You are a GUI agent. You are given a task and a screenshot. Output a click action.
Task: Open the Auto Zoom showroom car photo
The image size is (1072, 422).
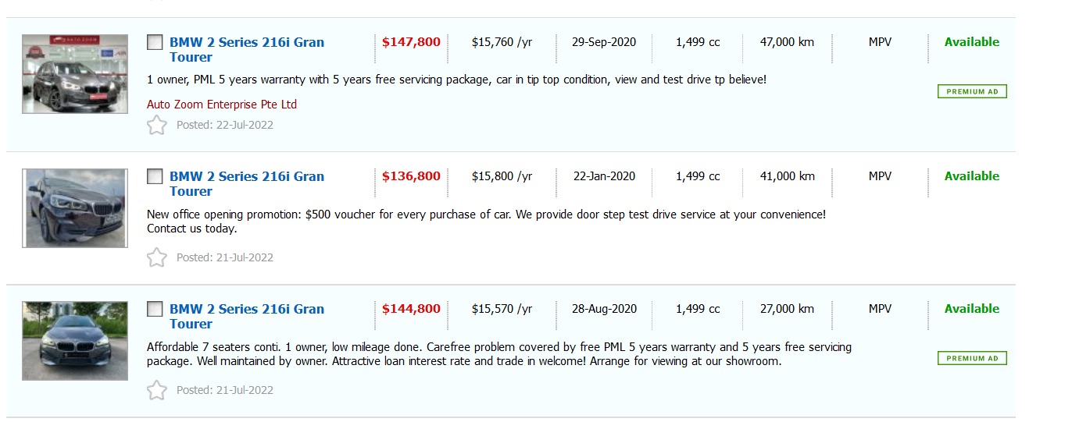[x=75, y=74]
